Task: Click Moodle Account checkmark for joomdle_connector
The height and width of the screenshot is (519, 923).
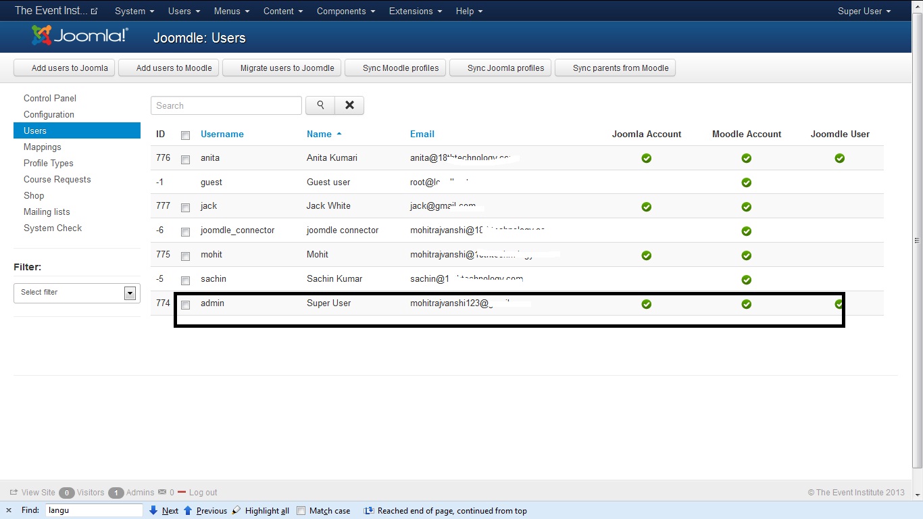Action: coord(747,231)
